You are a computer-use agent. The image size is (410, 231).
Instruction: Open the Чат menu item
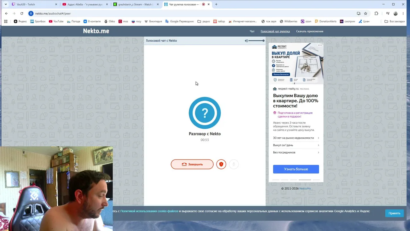point(252,31)
